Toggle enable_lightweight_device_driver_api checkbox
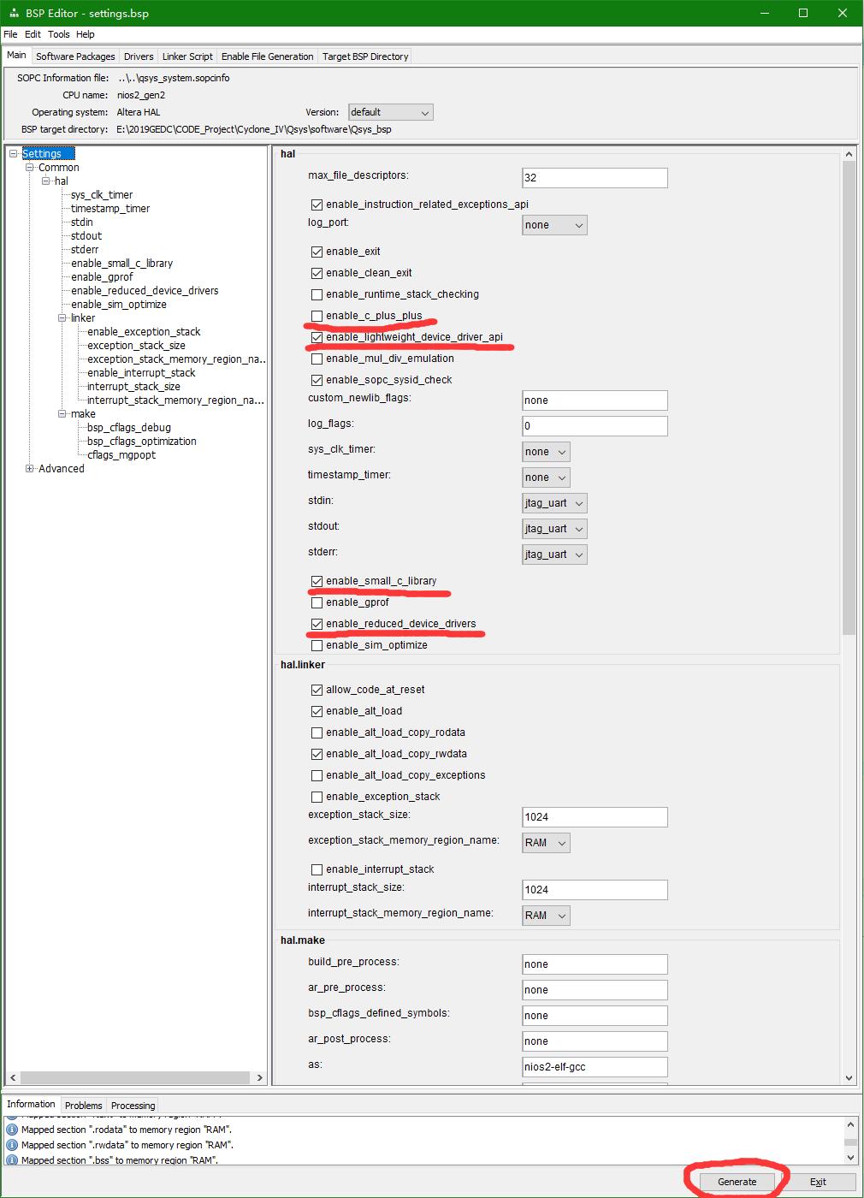 tap(317, 337)
